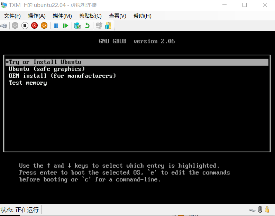Image resolution: width=275 pixels, height=216 pixels.
Task: Click the grayed-out Start power icon
Action: (15, 26)
